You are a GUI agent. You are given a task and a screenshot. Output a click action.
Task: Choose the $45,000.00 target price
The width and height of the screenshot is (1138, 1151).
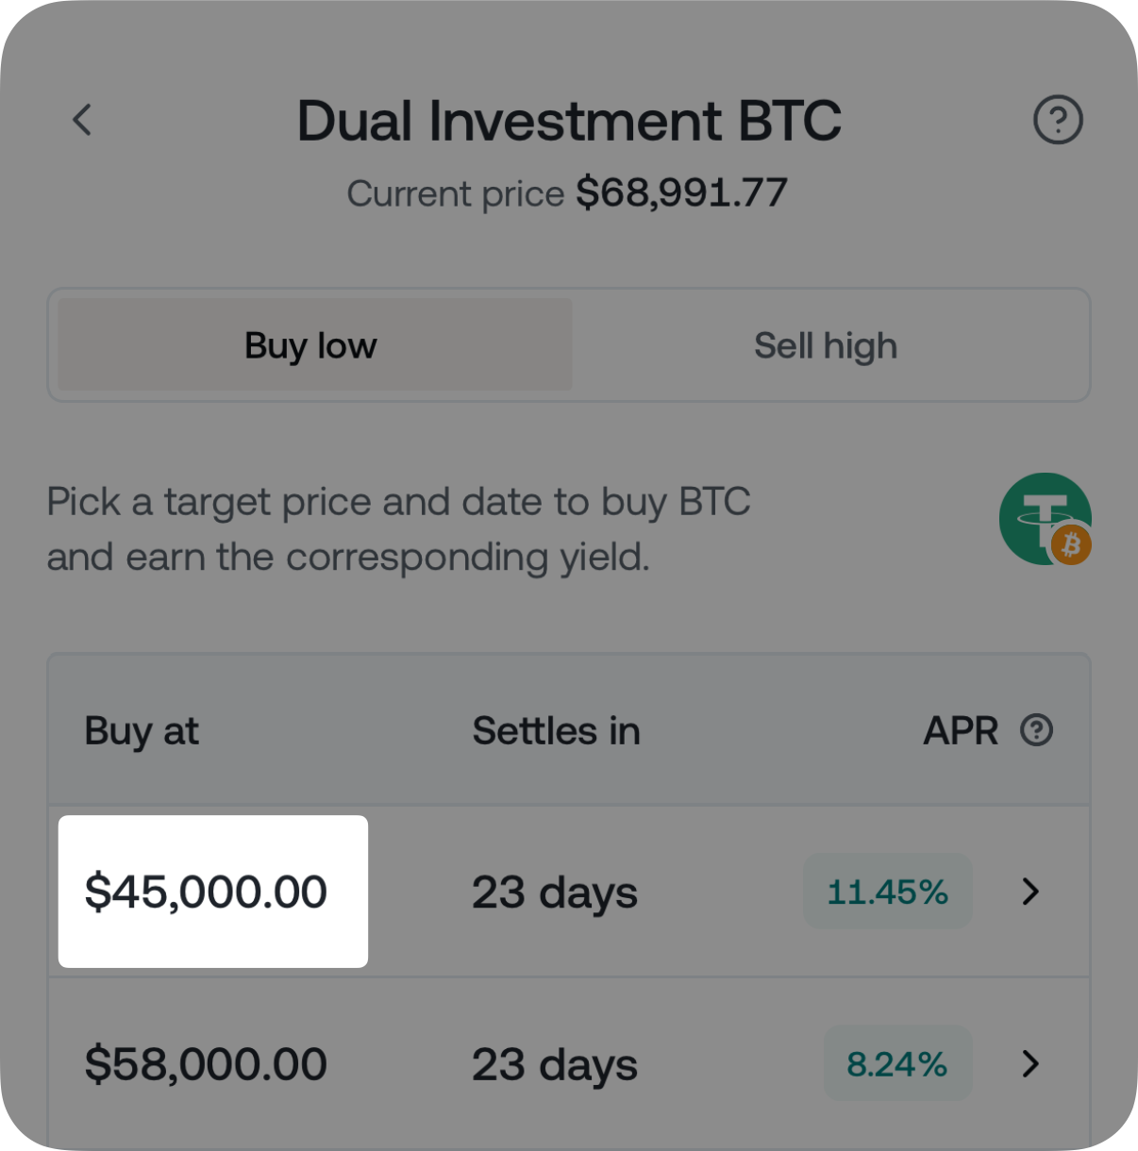pyautogui.click(x=206, y=892)
